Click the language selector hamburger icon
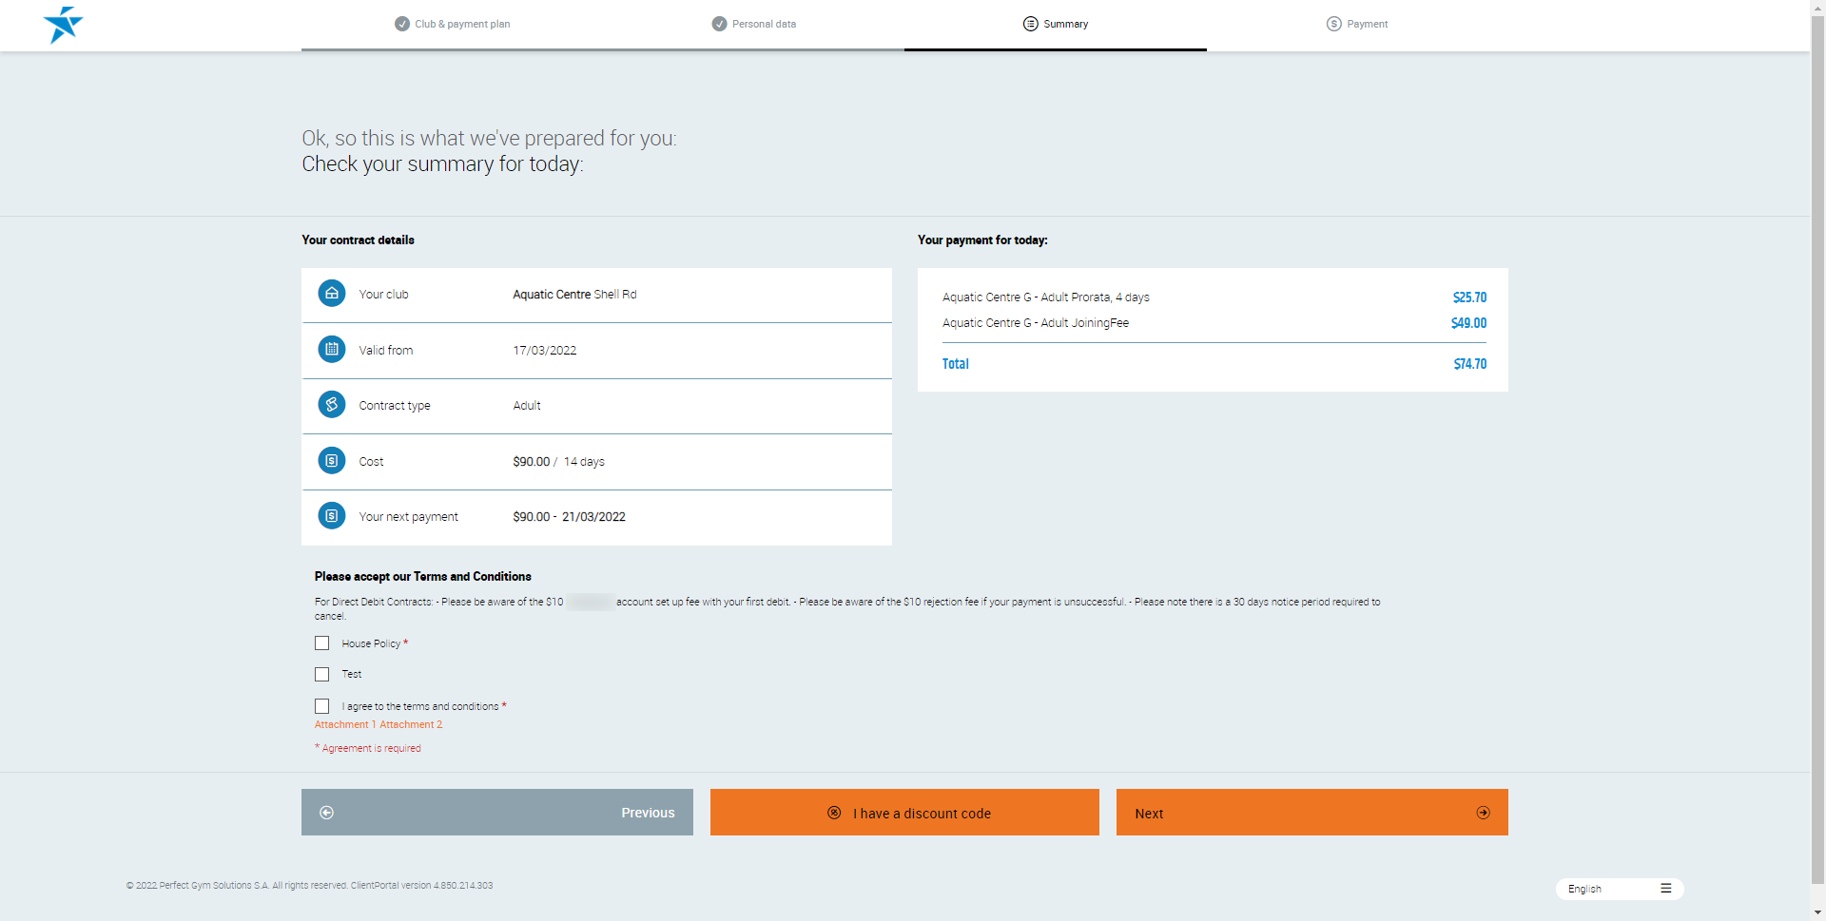The width and height of the screenshot is (1826, 921). (x=1665, y=889)
